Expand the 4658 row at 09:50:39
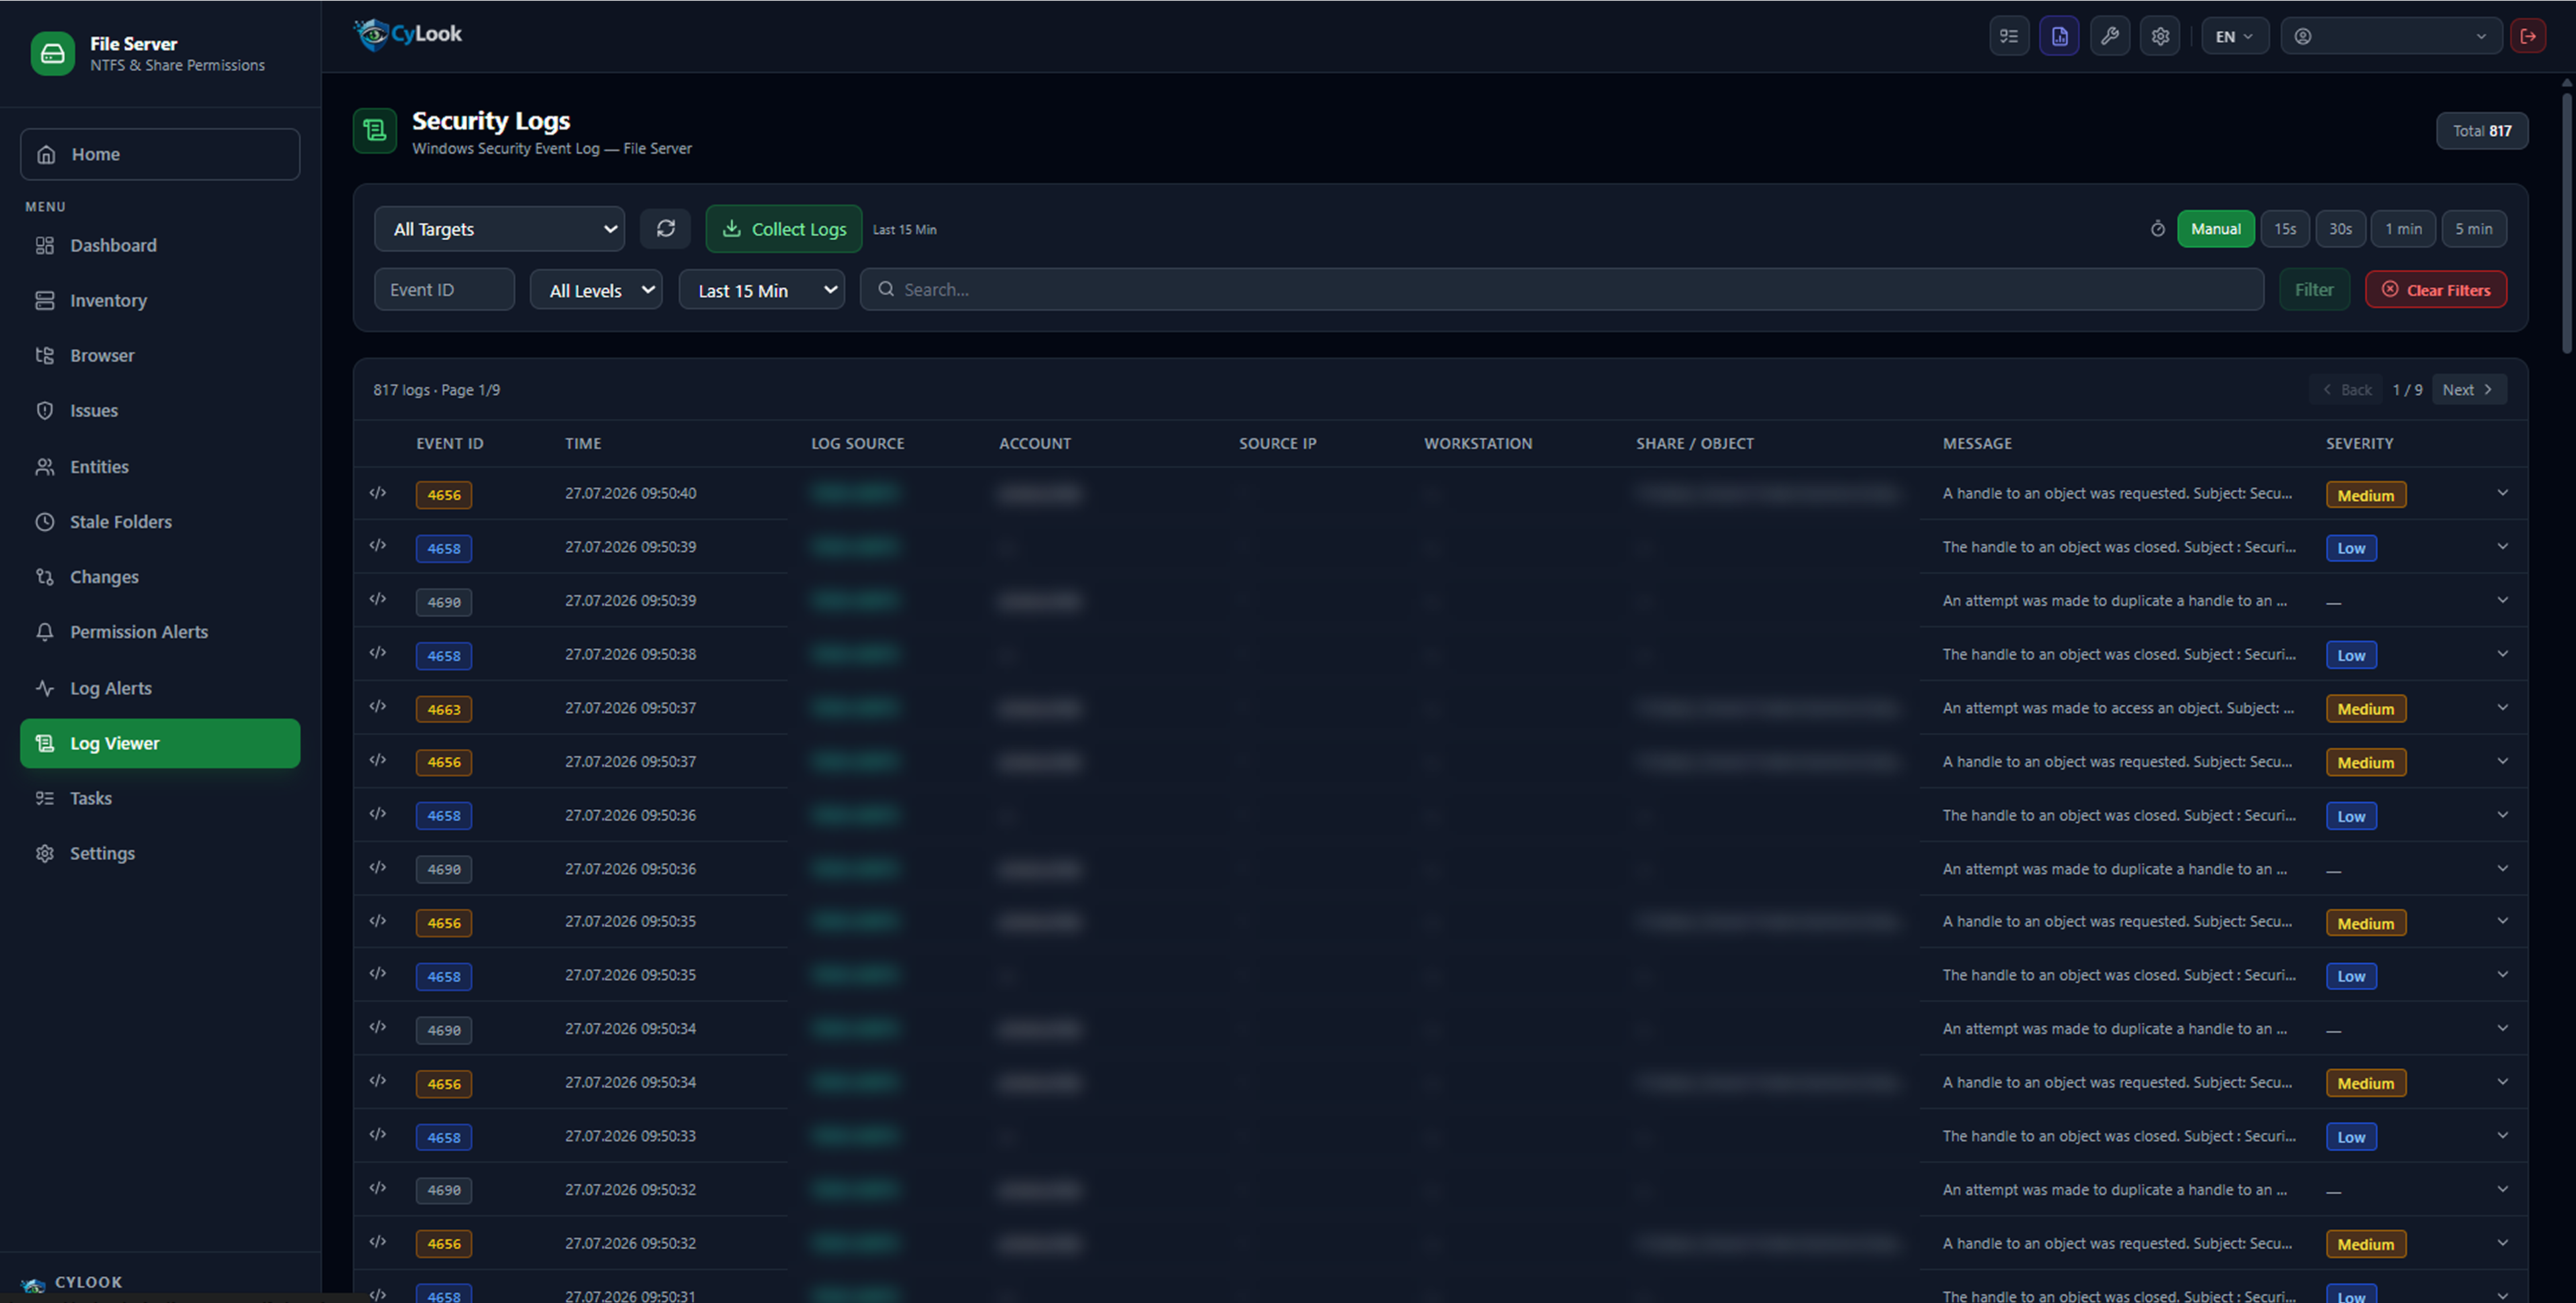This screenshot has height=1303, width=2576. point(2502,546)
